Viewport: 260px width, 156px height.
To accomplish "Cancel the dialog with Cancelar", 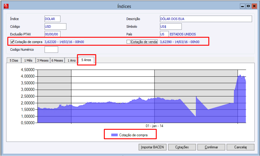I will [240, 147].
